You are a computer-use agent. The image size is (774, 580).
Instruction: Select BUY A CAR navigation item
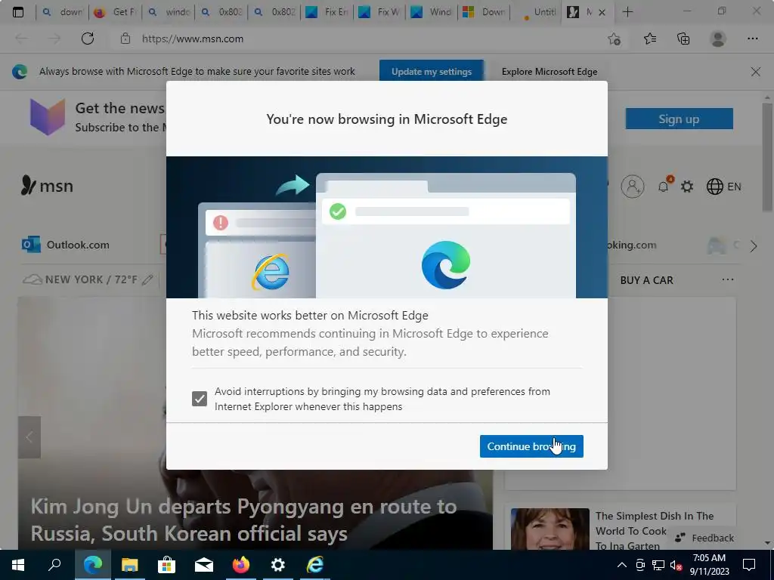pos(646,280)
